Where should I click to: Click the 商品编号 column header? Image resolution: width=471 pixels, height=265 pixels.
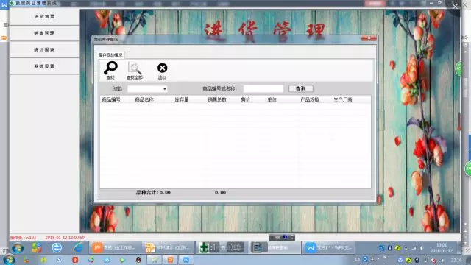click(x=111, y=99)
